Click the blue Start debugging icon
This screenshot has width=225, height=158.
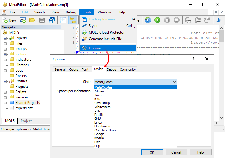[x=148, y=20]
